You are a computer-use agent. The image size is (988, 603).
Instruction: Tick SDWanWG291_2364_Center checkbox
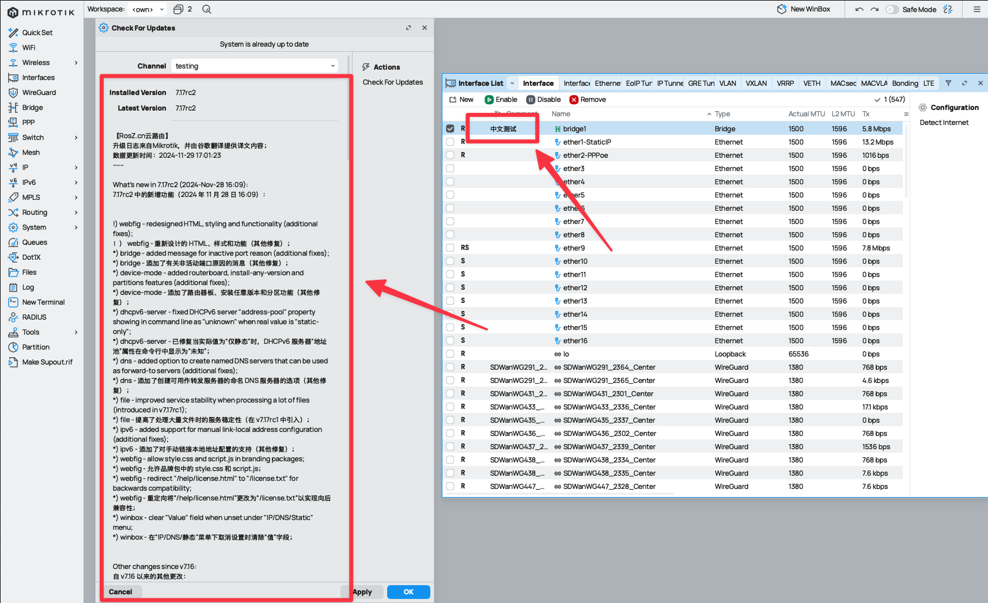point(450,367)
